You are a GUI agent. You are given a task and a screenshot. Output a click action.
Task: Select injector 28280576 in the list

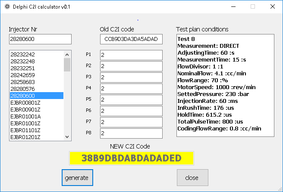pos(37,89)
